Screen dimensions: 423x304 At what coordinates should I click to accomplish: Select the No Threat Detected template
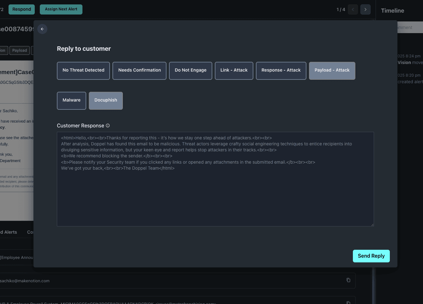[x=83, y=70]
